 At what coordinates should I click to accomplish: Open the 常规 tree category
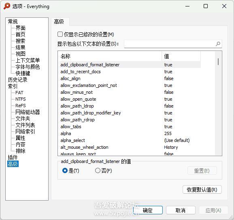point(13,21)
